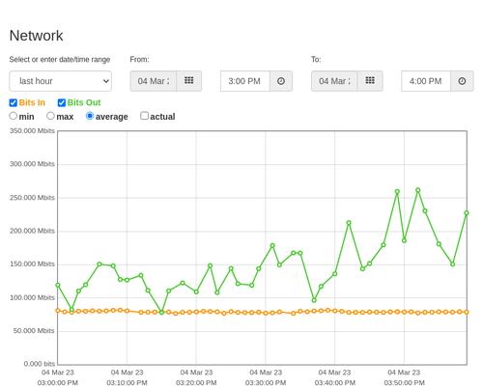Click the first orange Bits In data point
Screen dimensions: 483x389
tap(58, 311)
